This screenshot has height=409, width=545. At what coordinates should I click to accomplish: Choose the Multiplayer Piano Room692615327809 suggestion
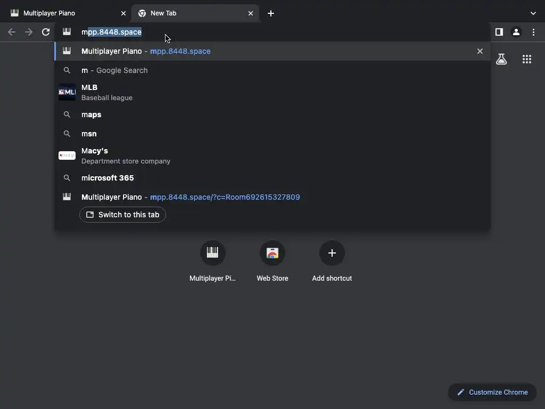click(272, 197)
